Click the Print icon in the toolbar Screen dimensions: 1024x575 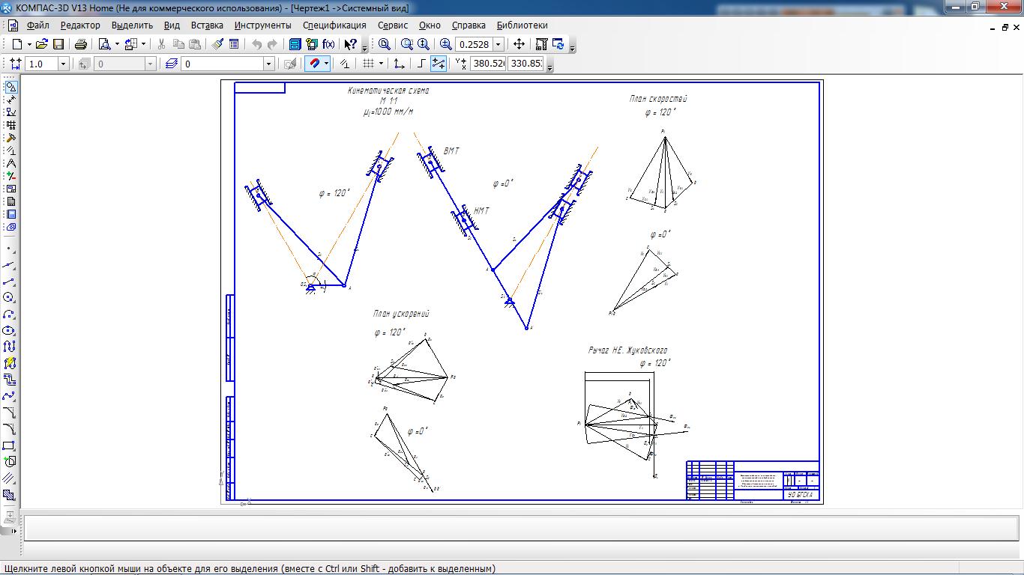[81, 44]
